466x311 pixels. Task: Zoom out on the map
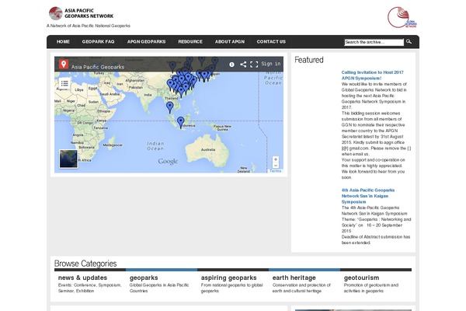point(276,166)
